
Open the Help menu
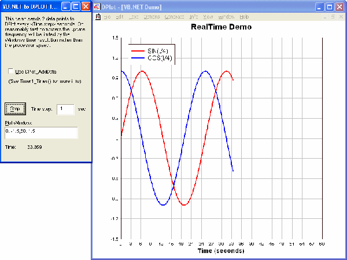[244, 17]
